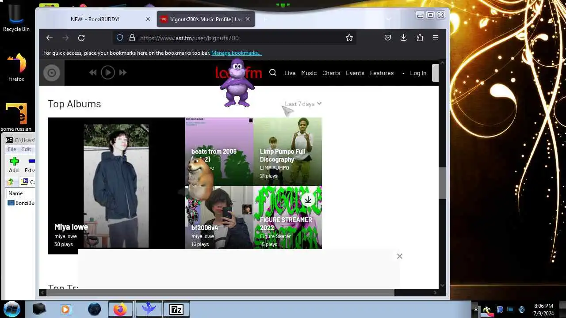
Task: Click the blue bird taskbar icon
Action: pos(149,309)
